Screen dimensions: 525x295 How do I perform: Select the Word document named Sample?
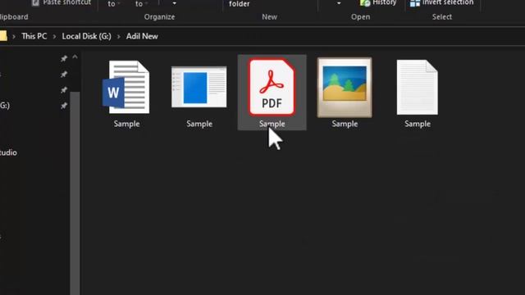point(126,93)
